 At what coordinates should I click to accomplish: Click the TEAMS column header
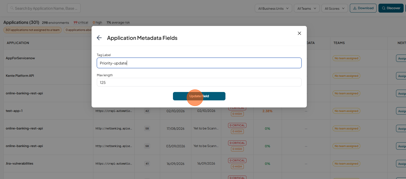click(x=339, y=43)
